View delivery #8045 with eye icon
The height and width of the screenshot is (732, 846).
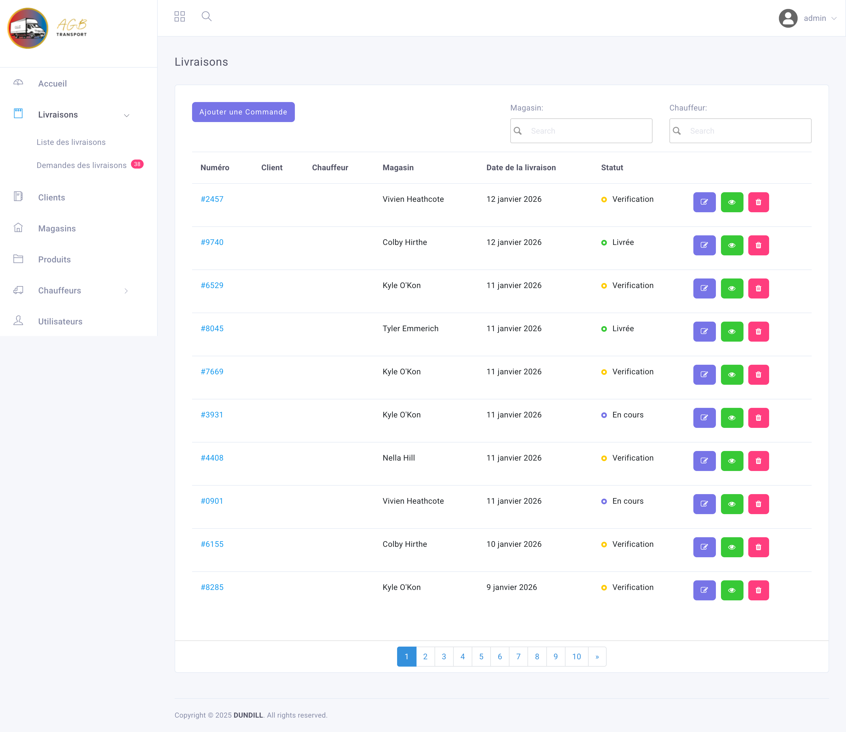tap(732, 331)
